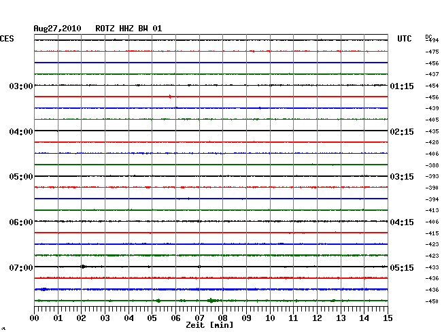442x336 pixels.
Task: Click minute tick label 13 on bottom axis
Action: coord(341,318)
